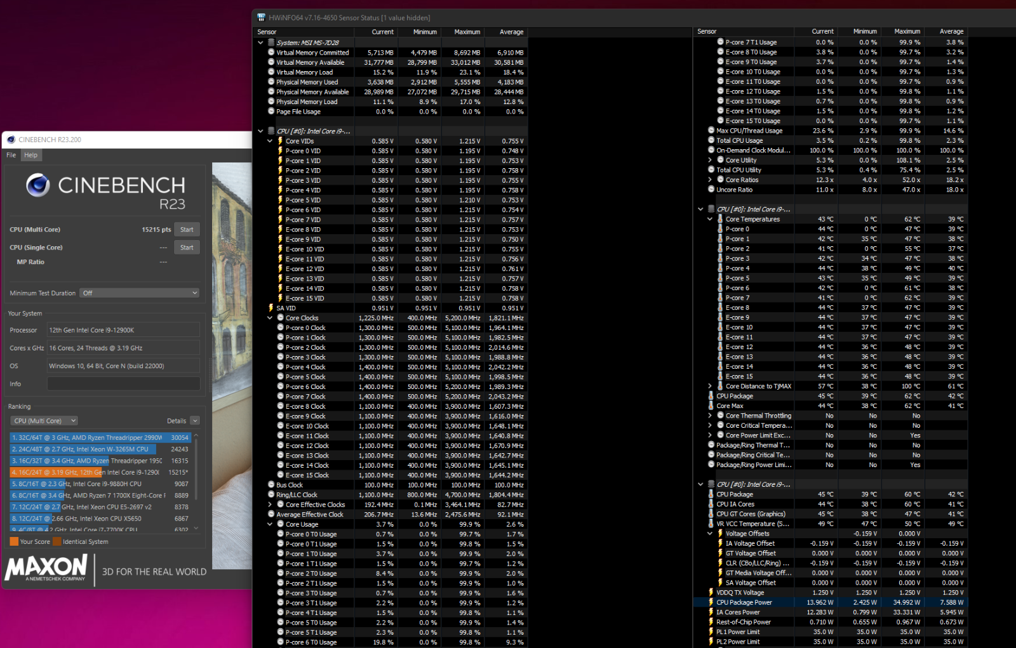Viewport: 1016px width, 648px height.
Task: Click the VDDQ TX Voltage icon
Action: pyautogui.click(x=711, y=593)
